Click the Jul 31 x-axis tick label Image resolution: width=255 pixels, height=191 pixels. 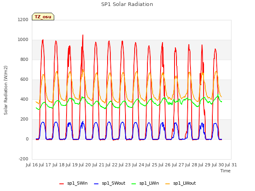click(x=231, y=165)
